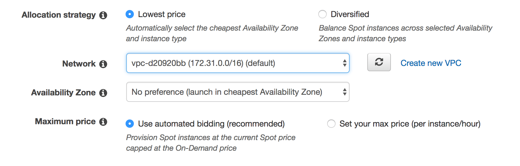Image resolution: width=520 pixels, height=166 pixels.
Task: Click the "Availability Zone" field label
Action: pyautogui.click(x=63, y=93)
